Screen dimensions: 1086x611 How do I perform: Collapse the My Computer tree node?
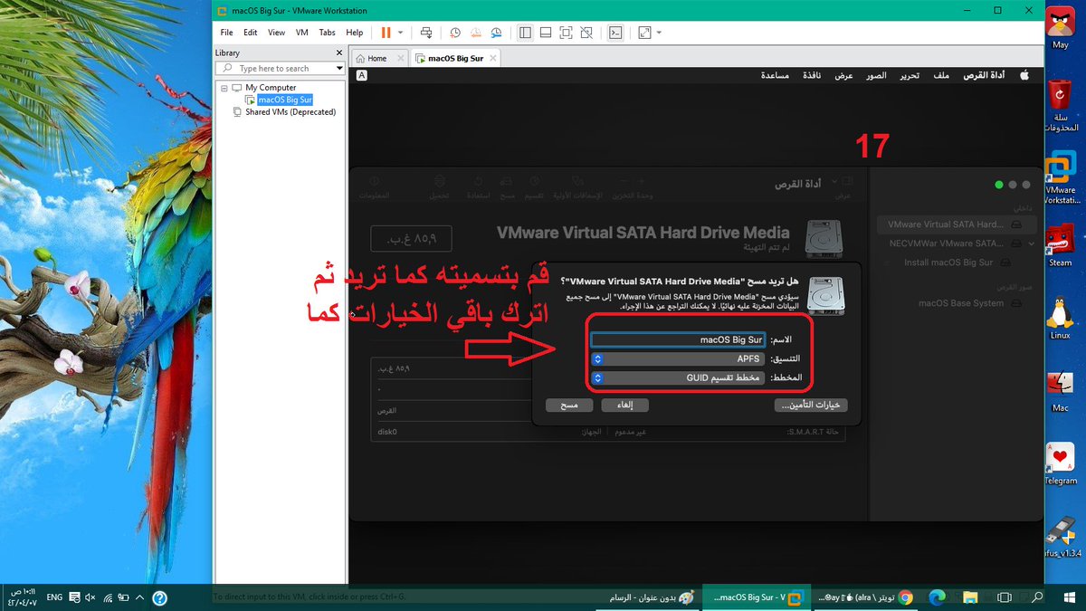pos(224,88)
